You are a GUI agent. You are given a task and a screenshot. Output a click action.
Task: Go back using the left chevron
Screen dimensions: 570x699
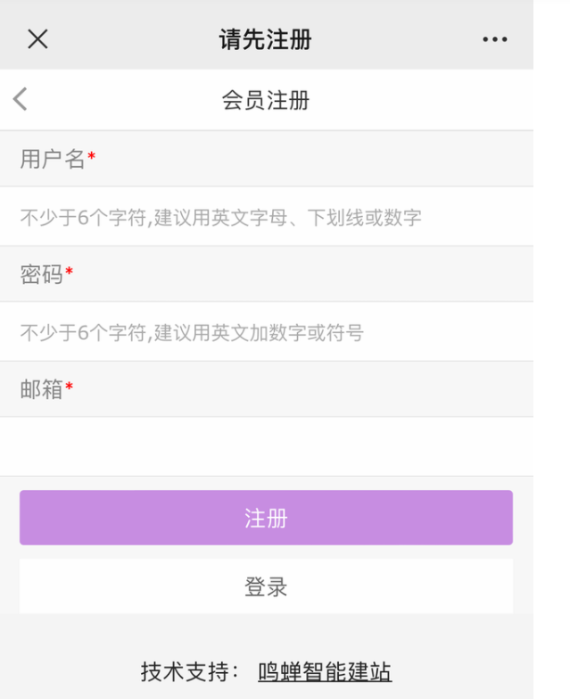(x=20, y=99)
